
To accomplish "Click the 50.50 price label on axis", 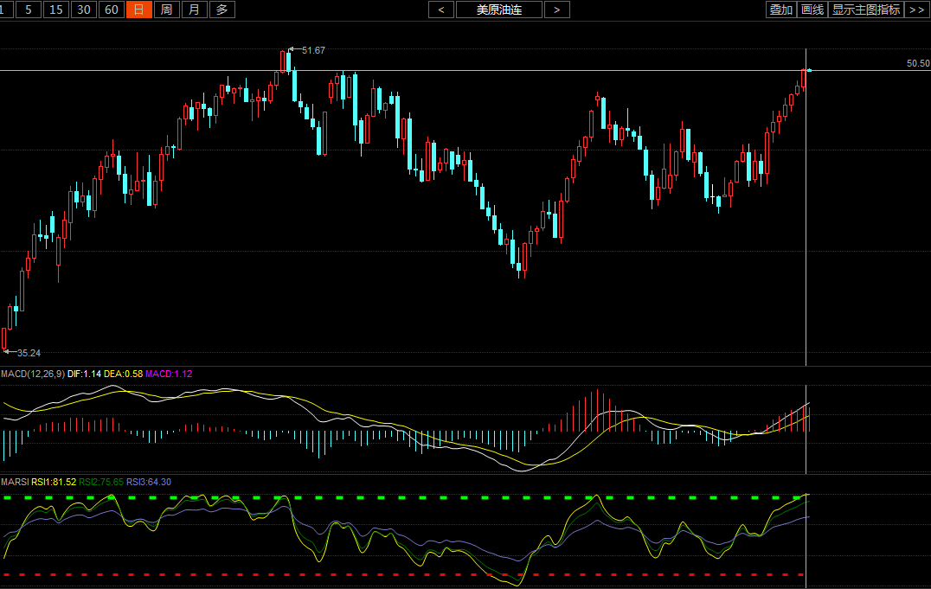I will [x=917, y=63].
